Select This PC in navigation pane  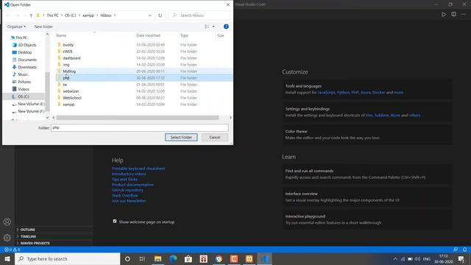(x=21, y=38)
